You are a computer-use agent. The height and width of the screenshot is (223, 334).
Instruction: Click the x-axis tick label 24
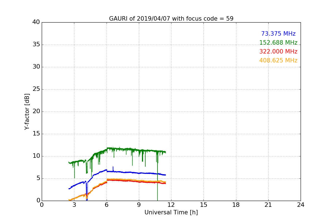[301, 205]
